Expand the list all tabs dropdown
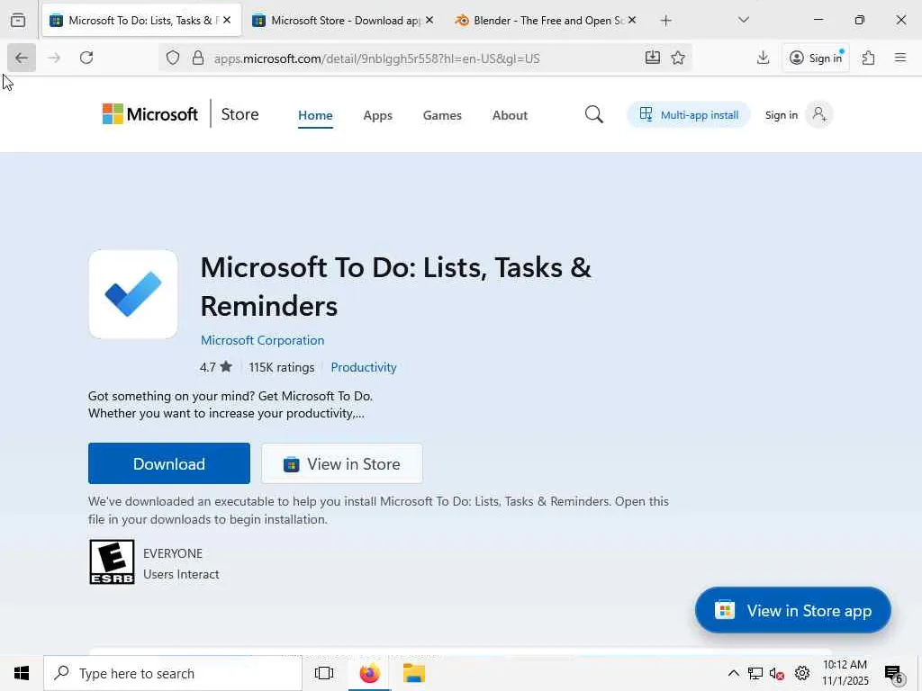The height and width of the screenshot is (691, 922). tap(743, 20)
